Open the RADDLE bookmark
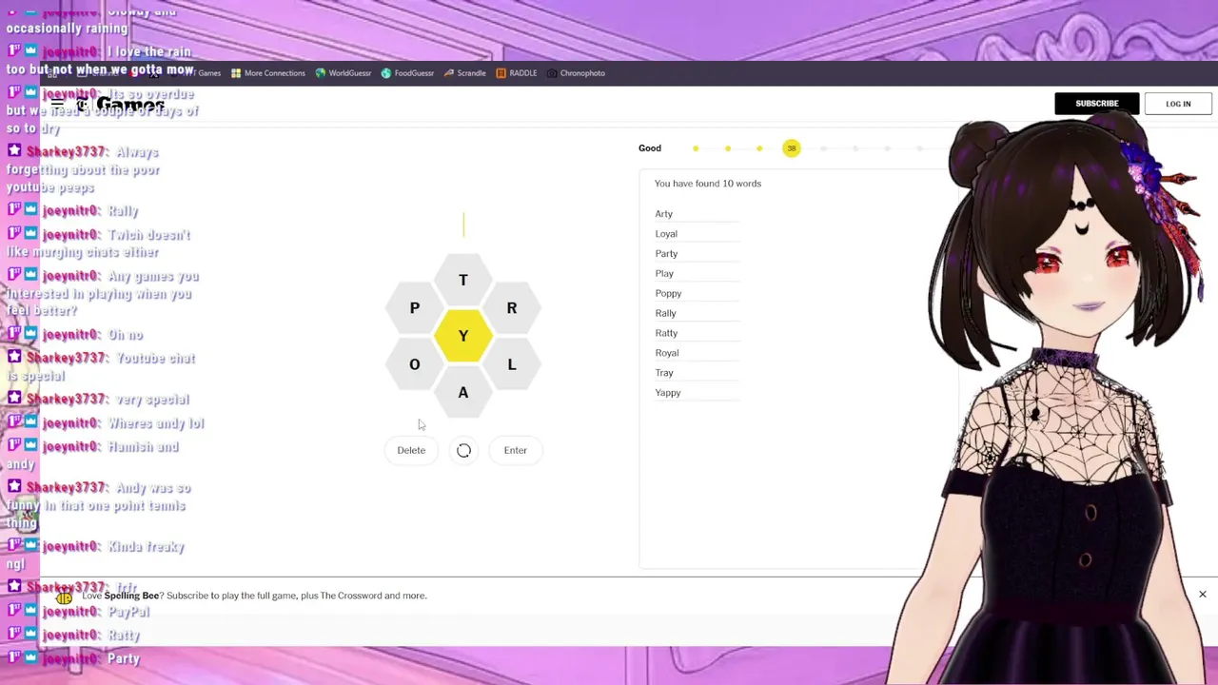Image resolution: width=1218 pixels, height=685 pixels. tap(517, 73)
